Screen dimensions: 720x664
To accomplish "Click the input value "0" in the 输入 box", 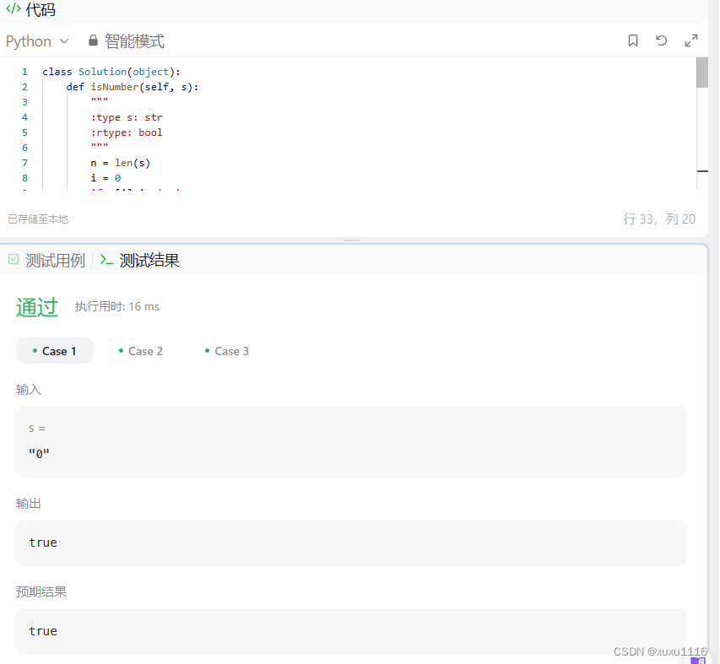I will (39, 453).
